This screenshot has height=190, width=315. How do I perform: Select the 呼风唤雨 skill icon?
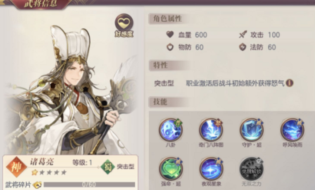(x=292, y=130)
